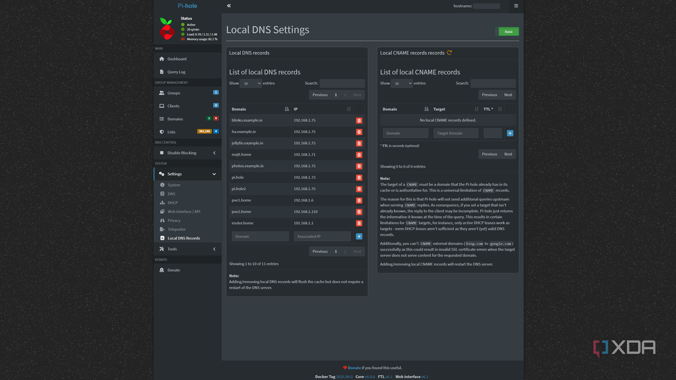Click the DNS records Search box
Image resolution: width=676 pixels, height=380 pixels.
342,83
